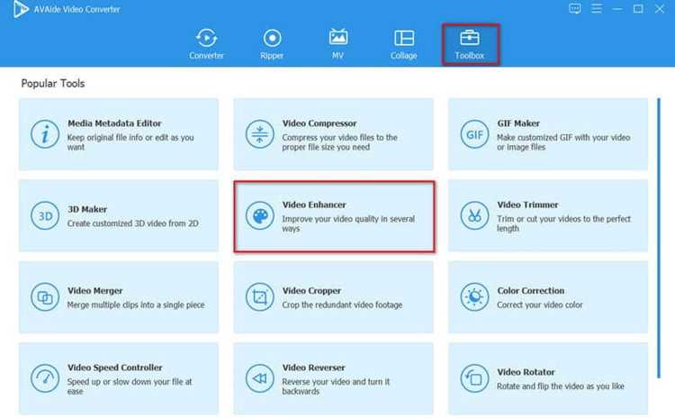The width and height of the screenshot is (675, 418).
Task: Switch to the Converter tab
Action: point(206,44)
